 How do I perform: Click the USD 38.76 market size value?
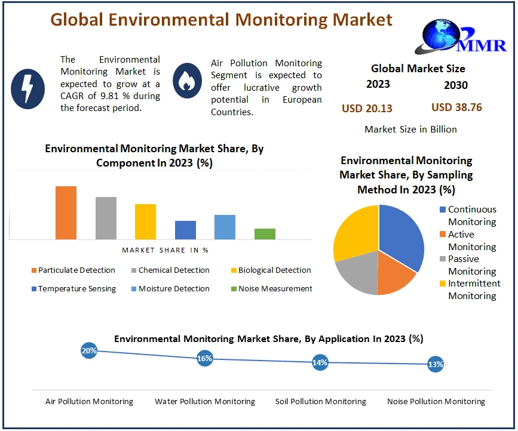tap(456, 107)
